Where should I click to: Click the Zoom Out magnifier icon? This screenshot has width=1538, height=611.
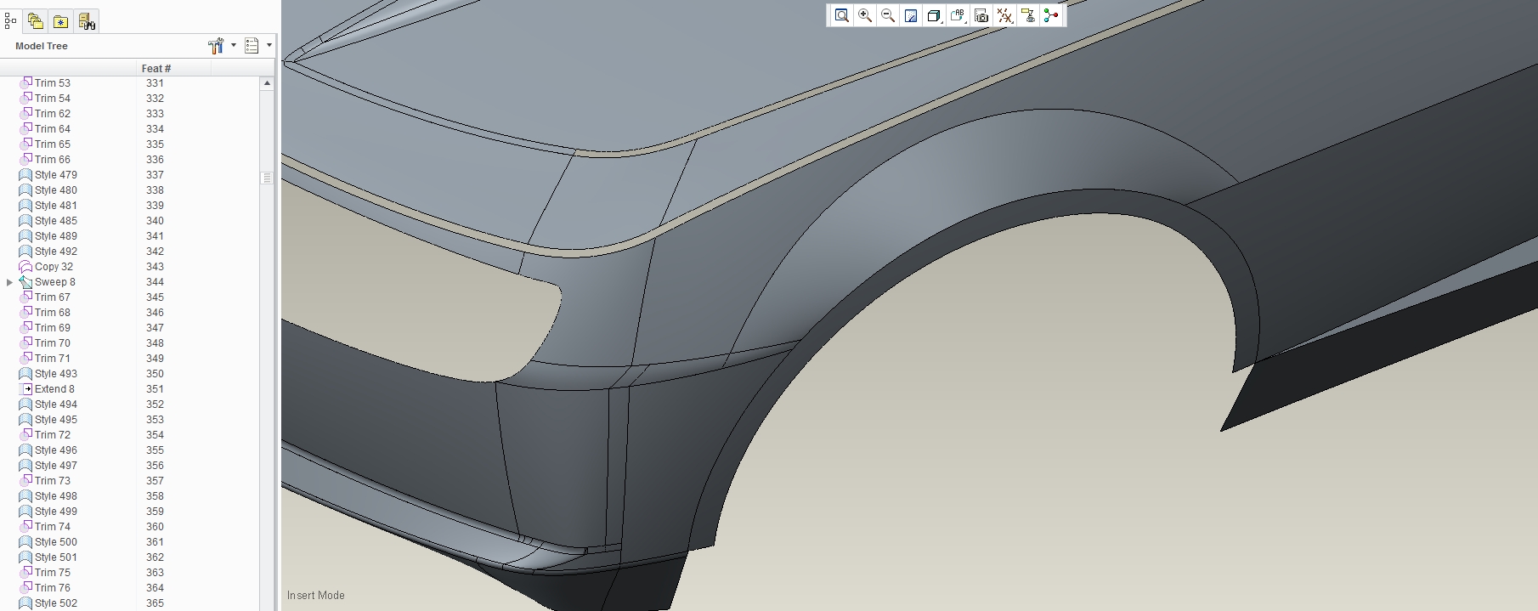pyautogui.click(x=888, y=15)
